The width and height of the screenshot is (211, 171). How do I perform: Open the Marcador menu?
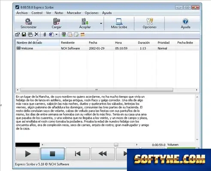(x=74, y=13)
